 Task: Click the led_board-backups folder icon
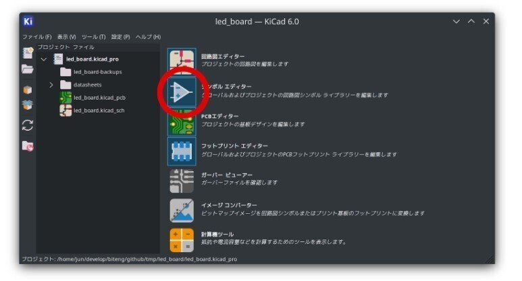(x=66, y=71)
